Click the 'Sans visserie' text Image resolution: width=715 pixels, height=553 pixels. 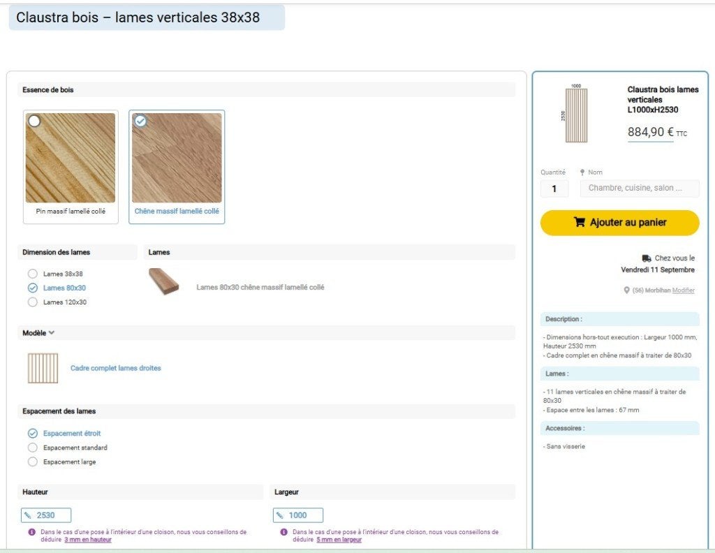(566, 446)
